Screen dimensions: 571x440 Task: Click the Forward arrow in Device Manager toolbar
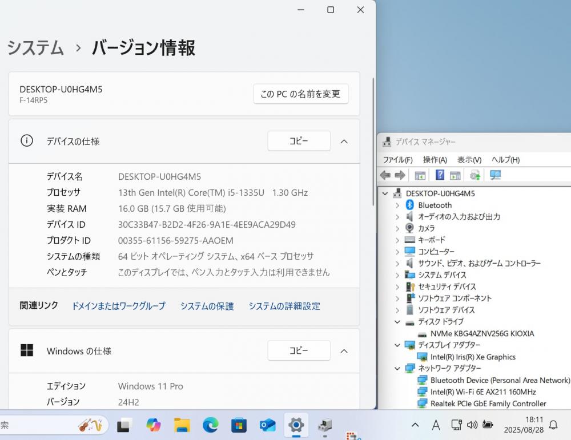(x=400, y=175)
